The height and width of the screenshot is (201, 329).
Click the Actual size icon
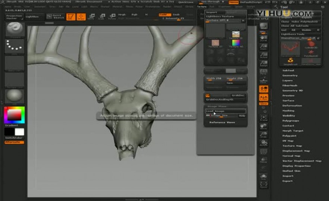tap(263, 55)
